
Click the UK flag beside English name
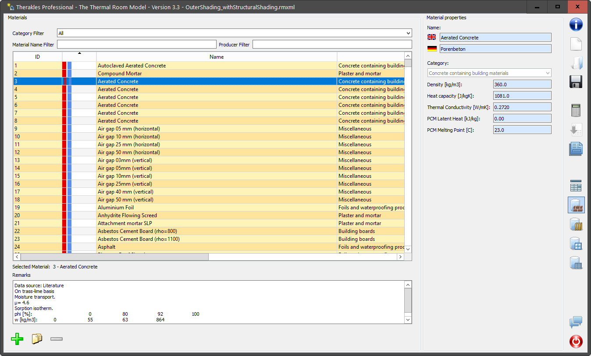pos(432,38)
